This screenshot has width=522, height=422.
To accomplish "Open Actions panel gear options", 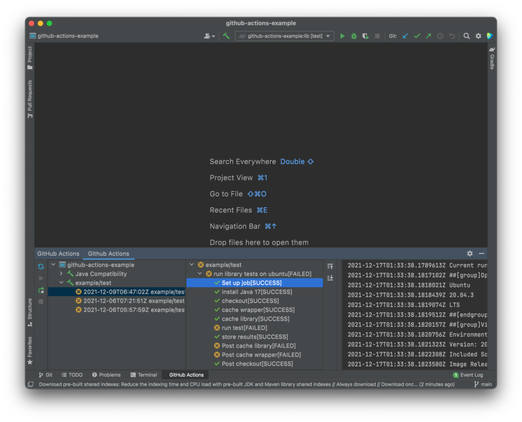I will (x=469, y=254).
